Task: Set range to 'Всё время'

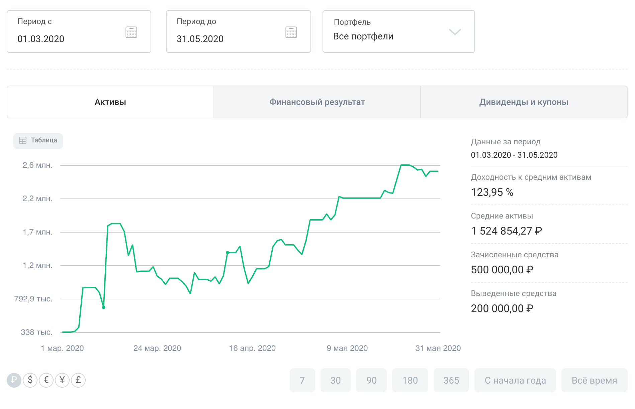Action: click(x=594, y=380)
